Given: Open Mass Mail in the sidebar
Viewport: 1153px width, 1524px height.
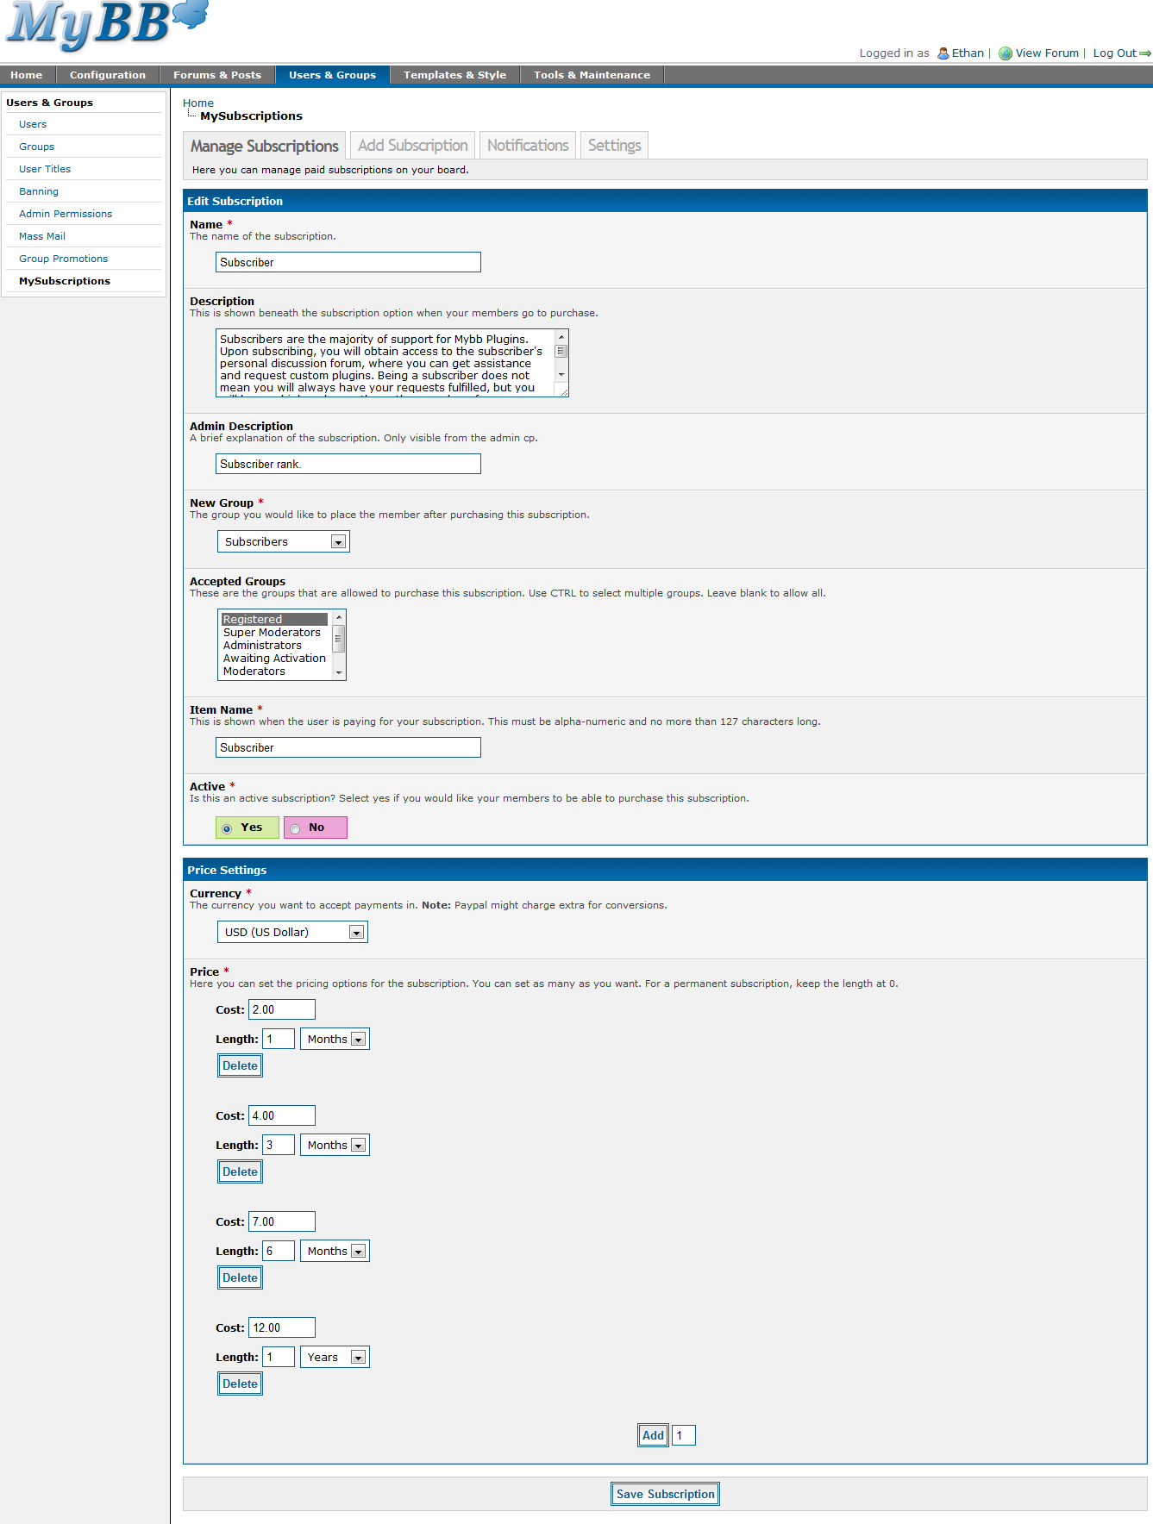Looking at the screenshot, I should tap(42, 236).
